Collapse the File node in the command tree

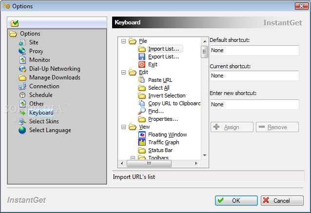(x=123, y=41)
